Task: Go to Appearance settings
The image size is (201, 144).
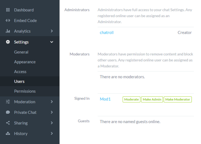Action: (25, 62)
